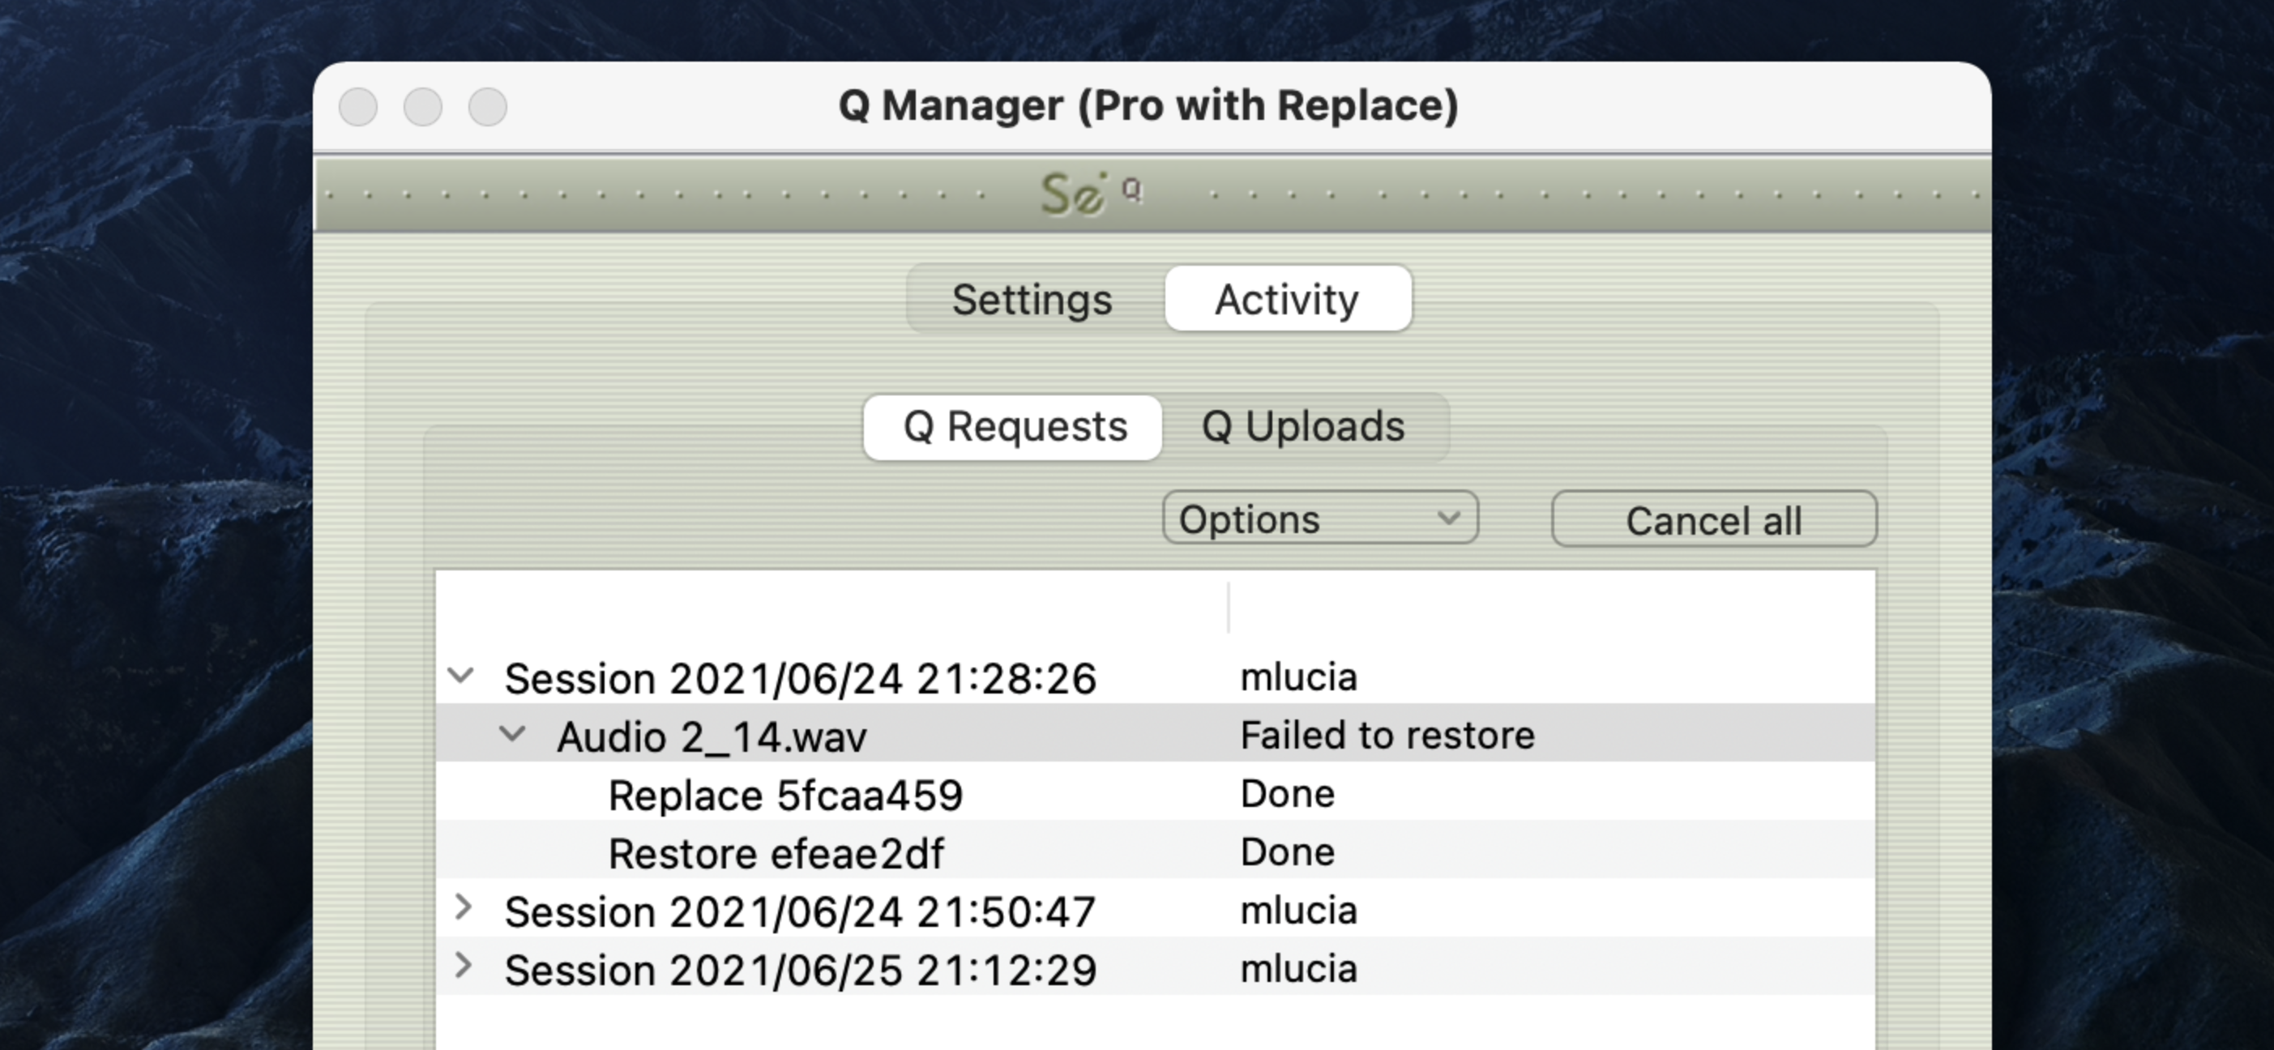Open the Options dropdown
This screenshot has width=2274, height=1050.
pos(1319,519)
